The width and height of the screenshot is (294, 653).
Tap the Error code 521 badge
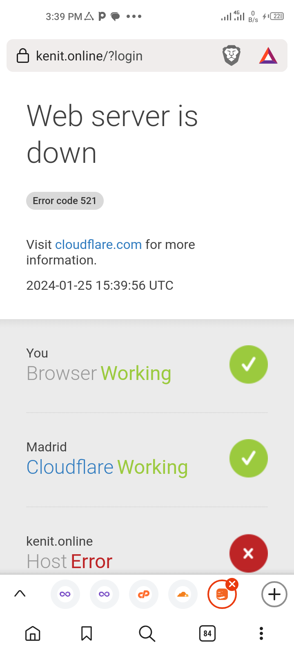click(x=65, y=201)
